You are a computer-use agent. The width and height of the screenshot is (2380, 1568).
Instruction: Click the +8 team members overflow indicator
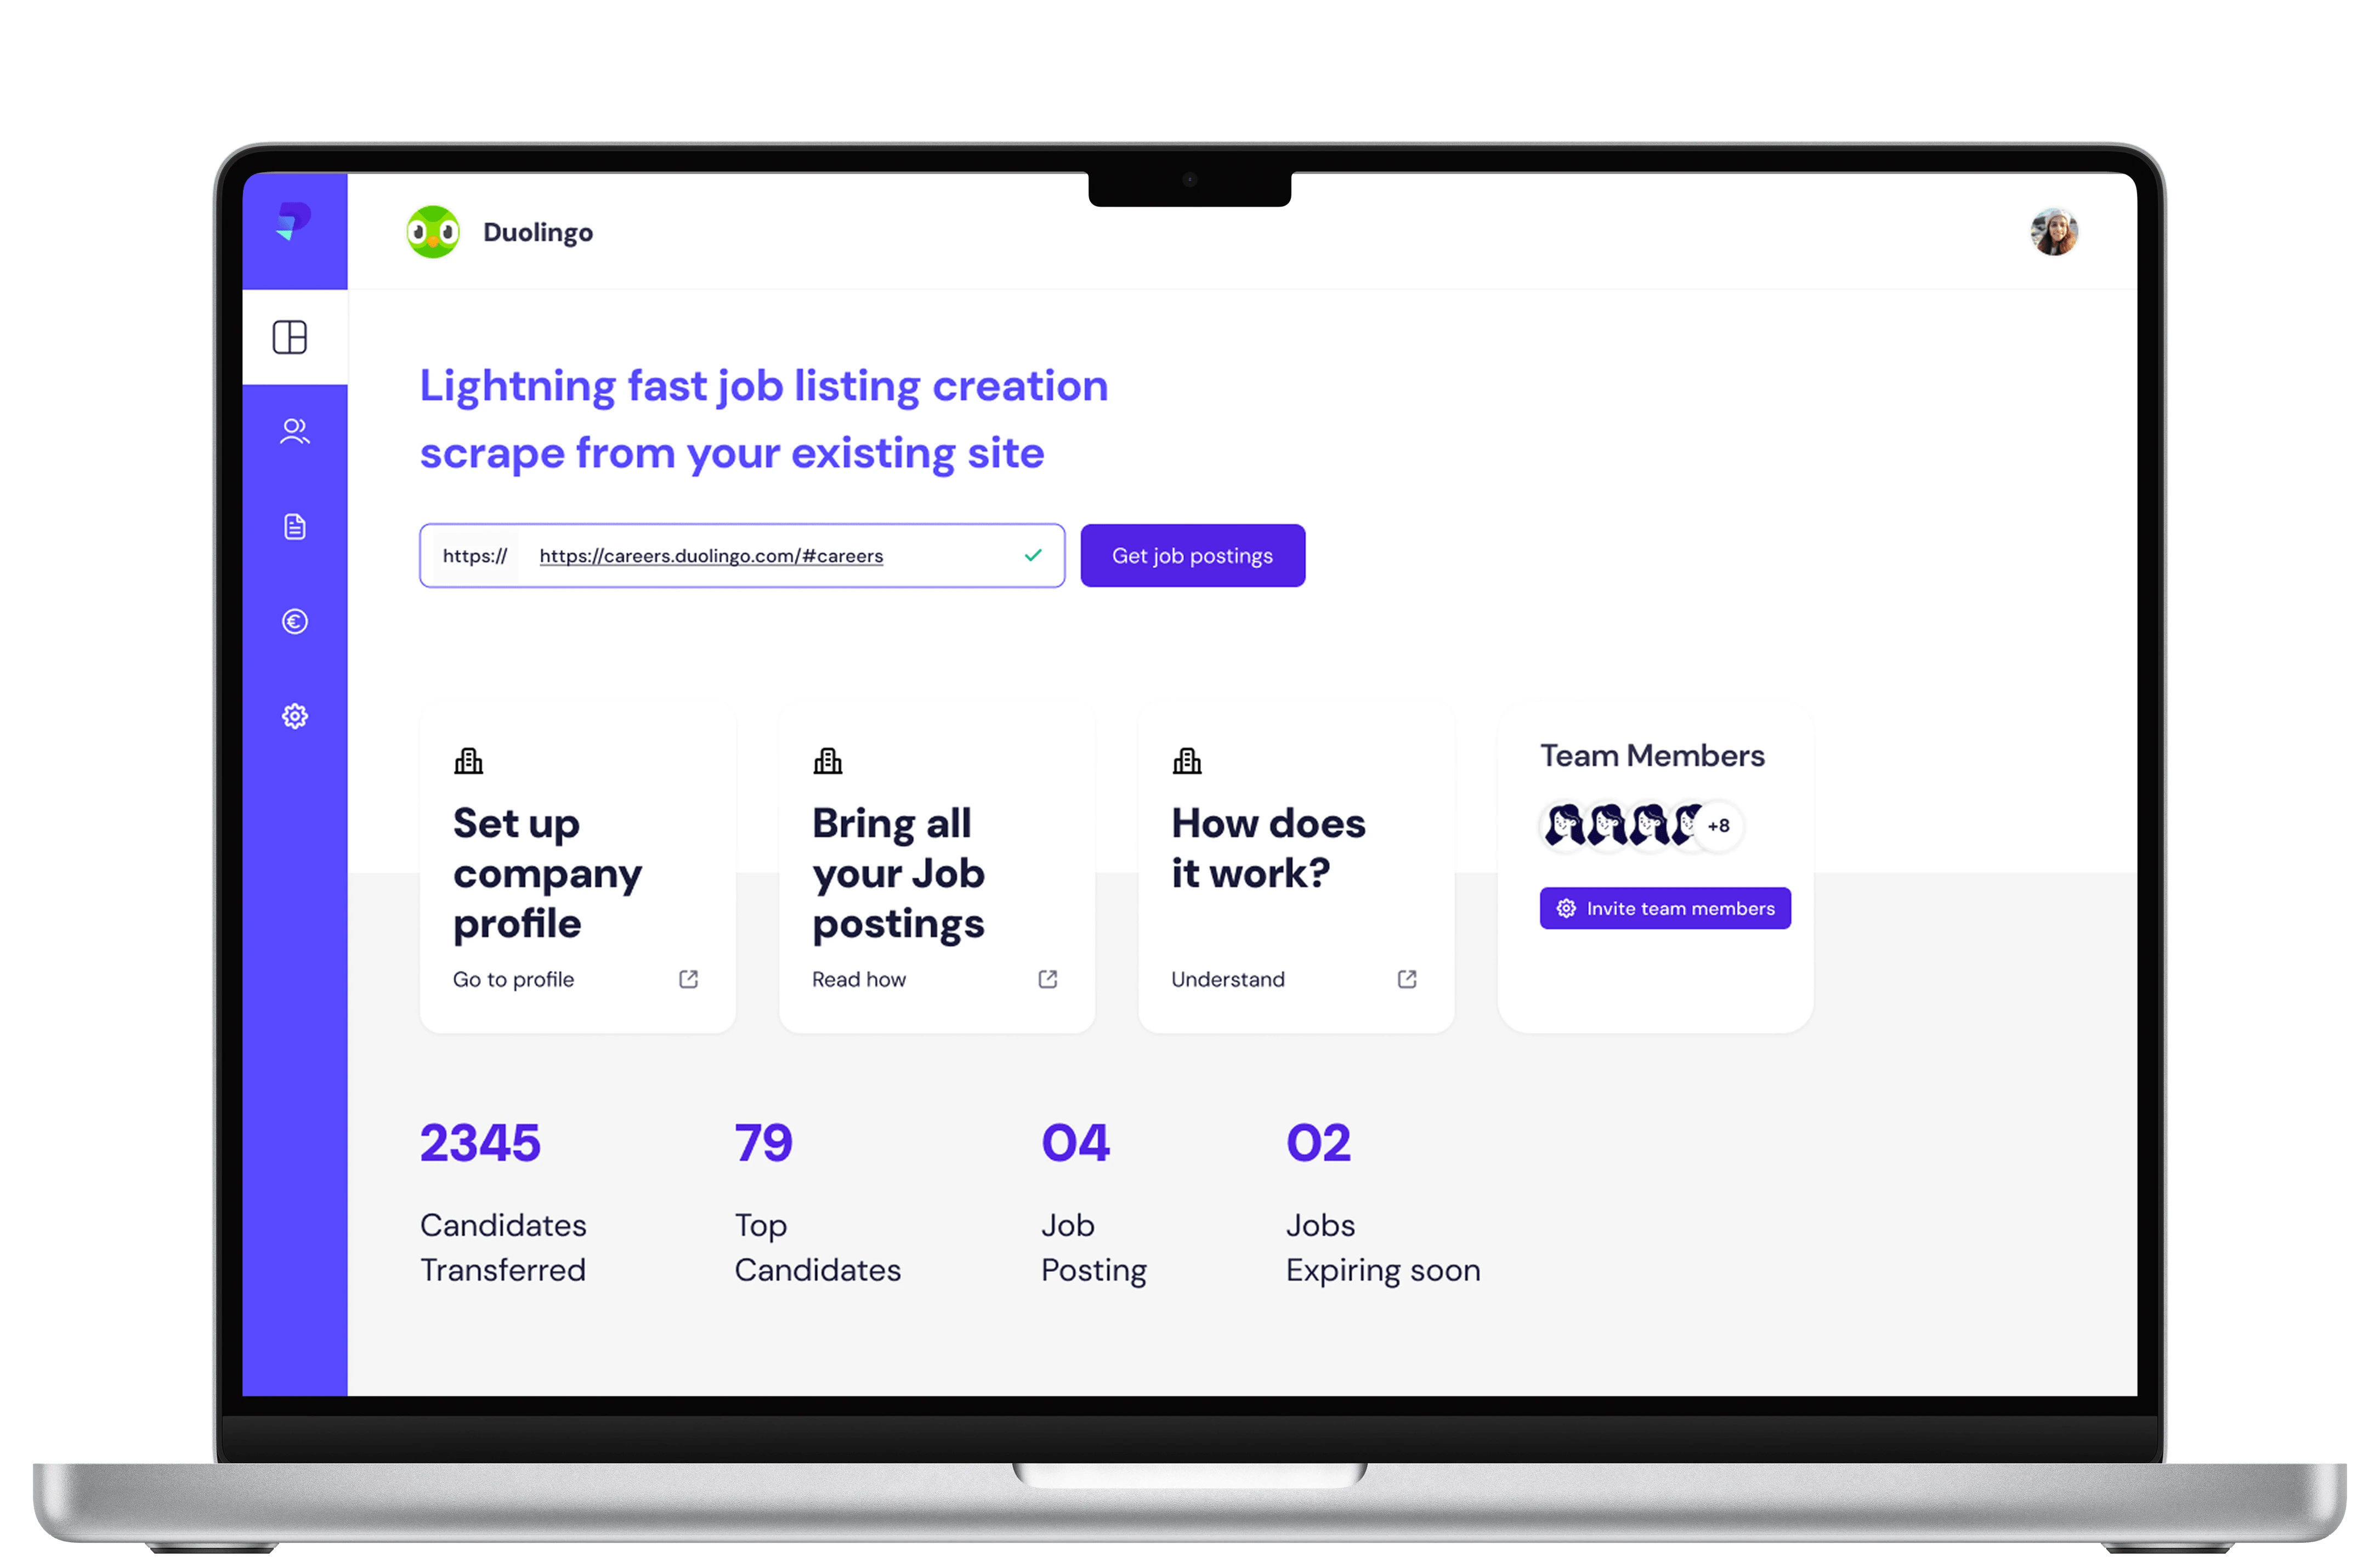point(1720,824)
